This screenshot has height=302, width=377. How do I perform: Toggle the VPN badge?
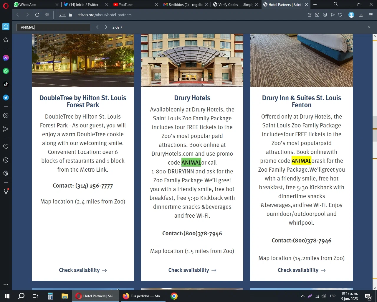tap(62, 15)
